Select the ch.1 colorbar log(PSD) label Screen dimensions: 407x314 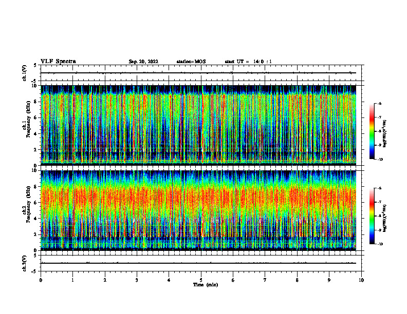pos(385,134)
